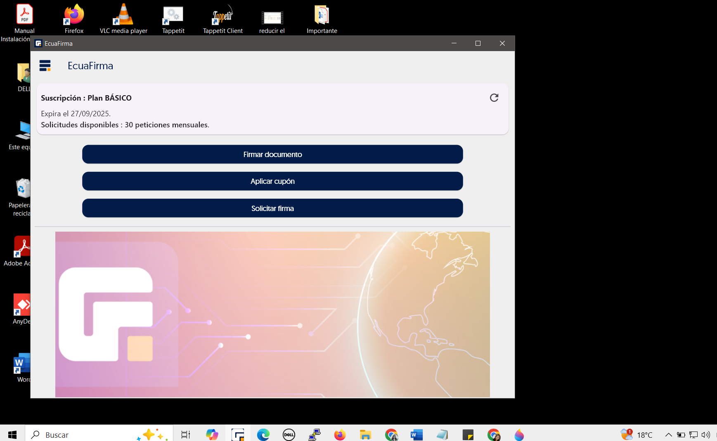This screenshot has width=717, height=441.
Task: Open Firefox from the taskbar
Action: (340, 434)
